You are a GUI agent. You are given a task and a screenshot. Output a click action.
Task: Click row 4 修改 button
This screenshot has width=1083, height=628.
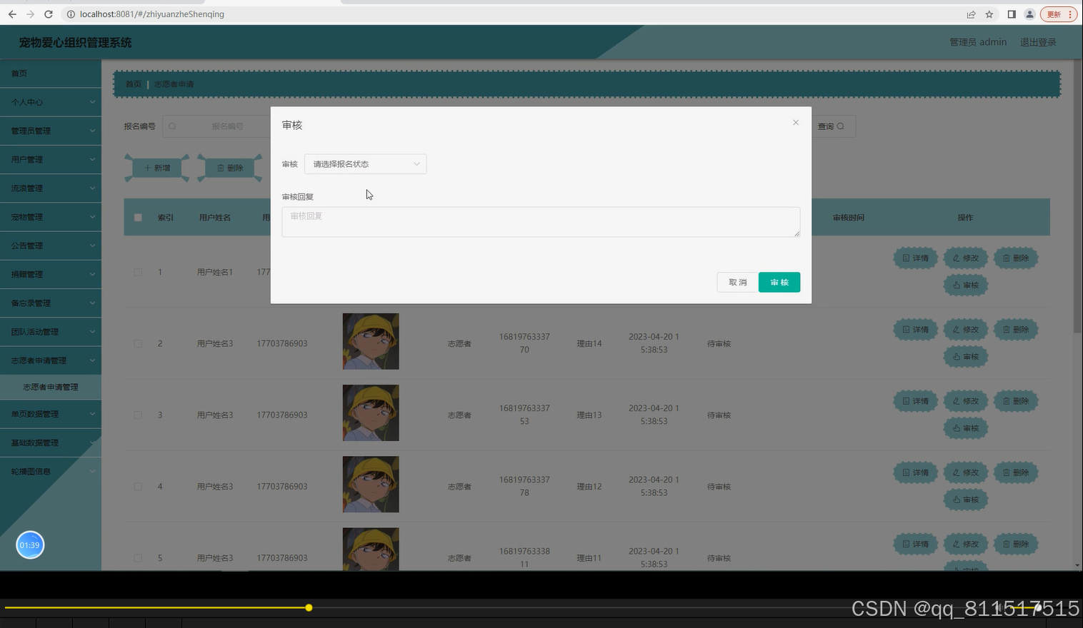tap(965, 472)
